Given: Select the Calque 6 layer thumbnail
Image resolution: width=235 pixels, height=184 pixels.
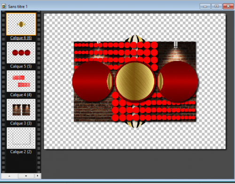Looking at the screenshot, I should 21,24.
